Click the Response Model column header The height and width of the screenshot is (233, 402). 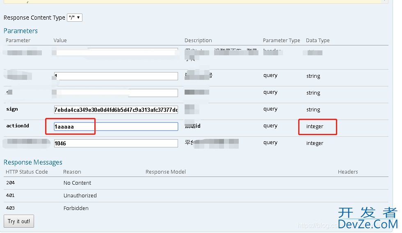(x=166, y=172)
